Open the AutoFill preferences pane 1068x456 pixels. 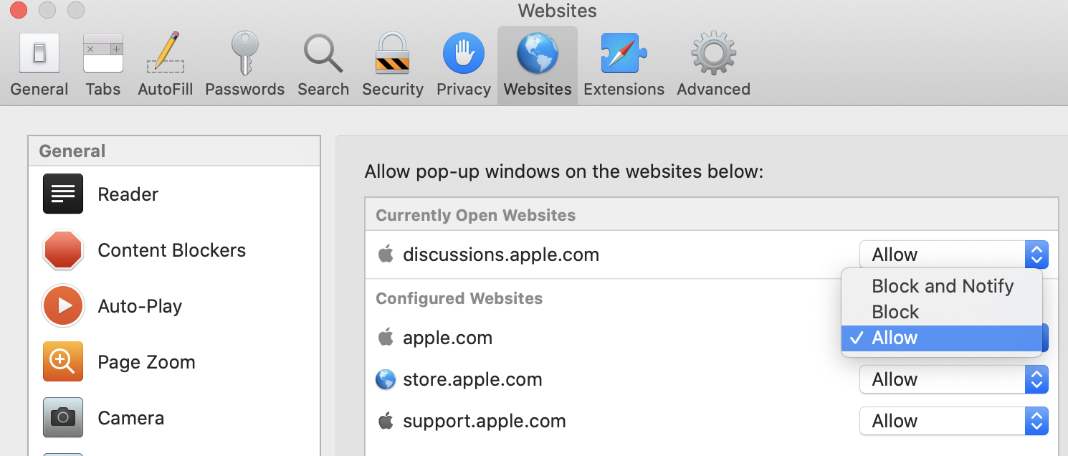166,65
